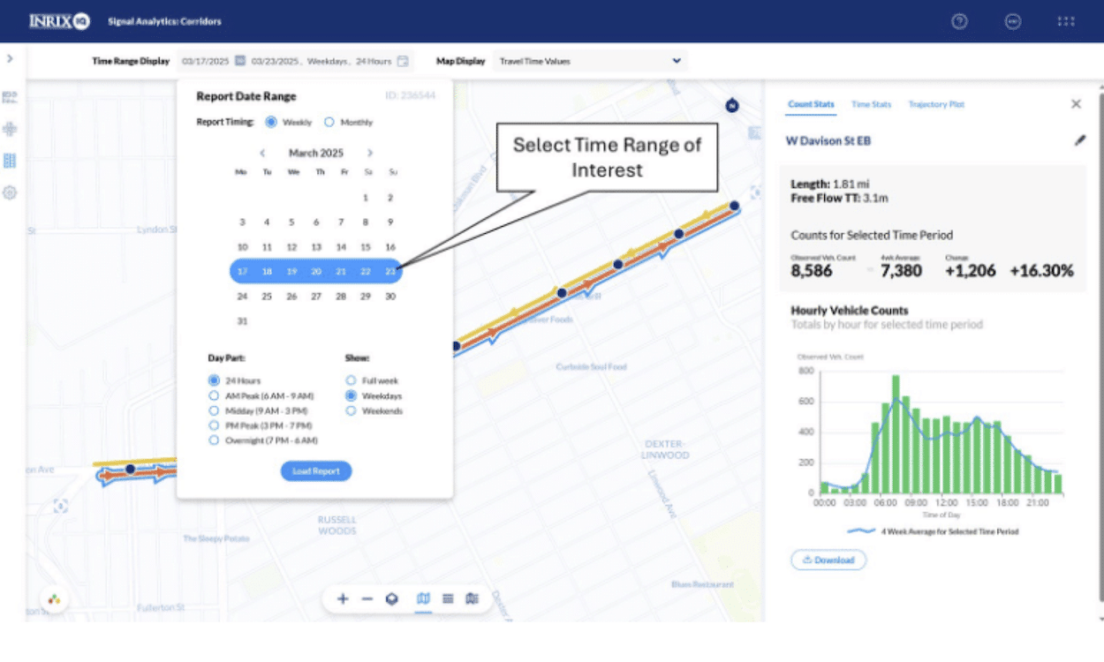The width and height of the screenshot is (1104, 662).
Task: Pick March 17 in the calendar
Action: pos(242,272)
